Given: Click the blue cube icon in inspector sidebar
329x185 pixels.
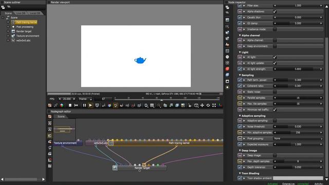Looking at the screenshot, I should click(227, 75).
